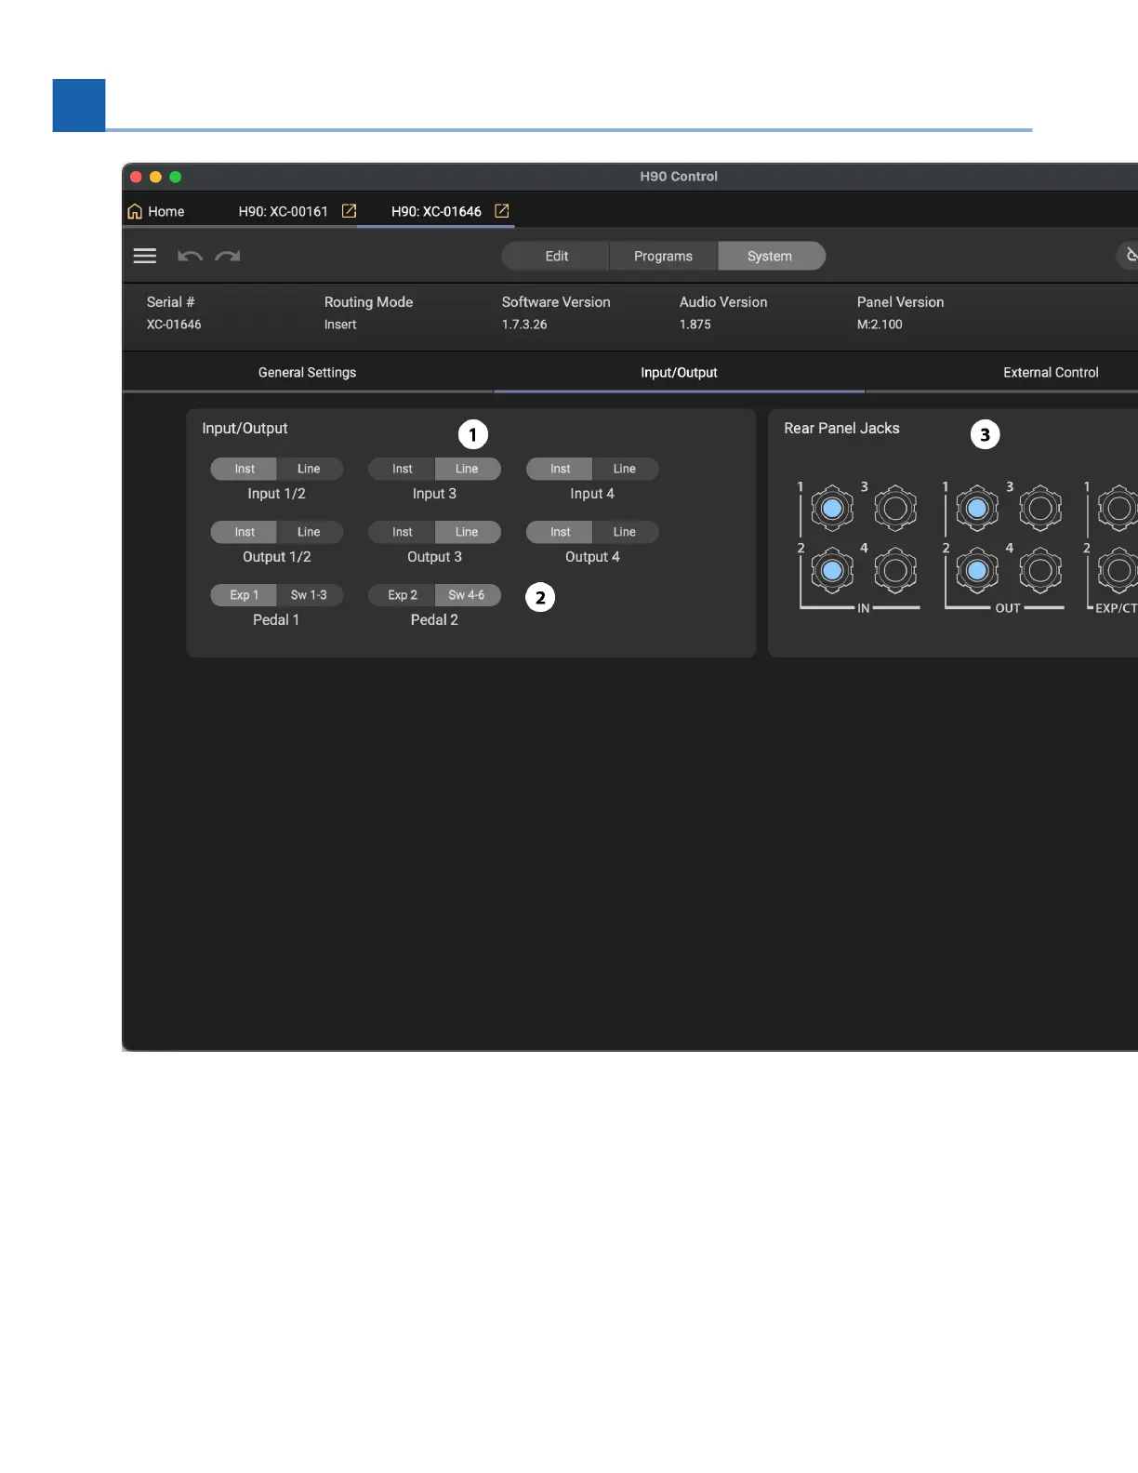Set Output 4 to Line
The width and height of the screenshot is (1138, 1473).
pos(625,532)
